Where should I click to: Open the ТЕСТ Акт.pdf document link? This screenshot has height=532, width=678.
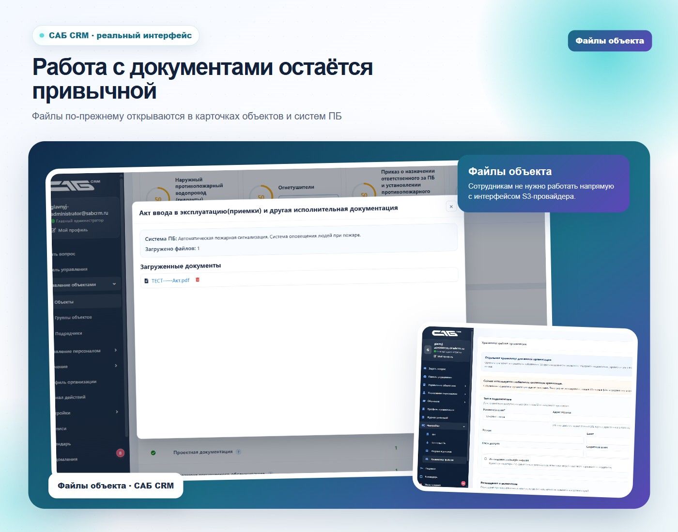coord(170,281)
